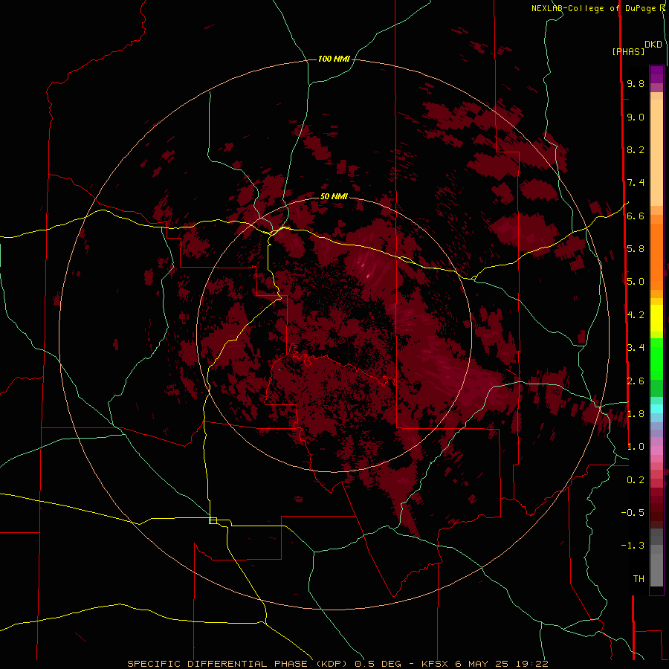The width and height of the screenshot is (669, 669).
Task: Click the DKD label above the color scale
Action: click(x=653, y=45)
